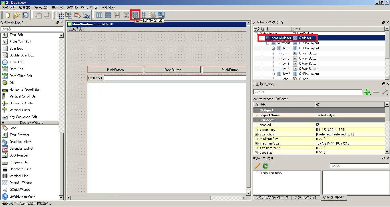Click the Lay Out Horizontally toolbar icon
The image size is (390, 207).
click(99, 15)
